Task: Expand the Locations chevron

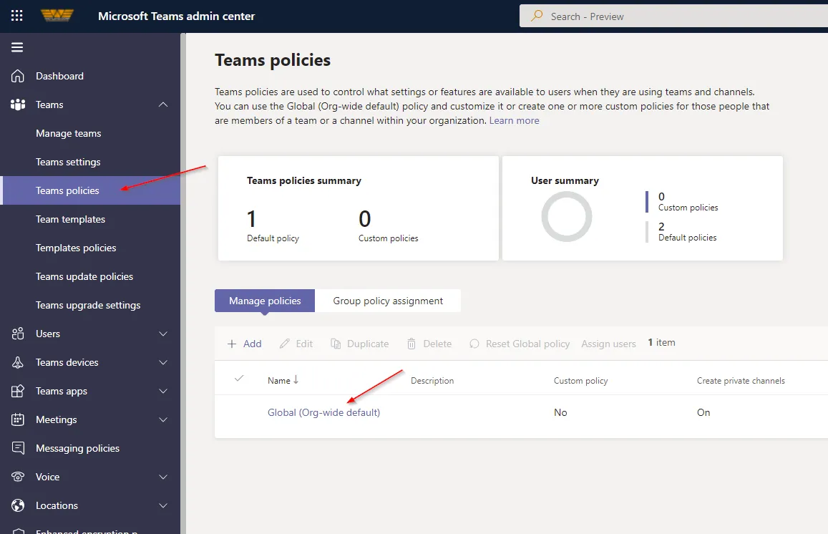Action: pos(163,505)
